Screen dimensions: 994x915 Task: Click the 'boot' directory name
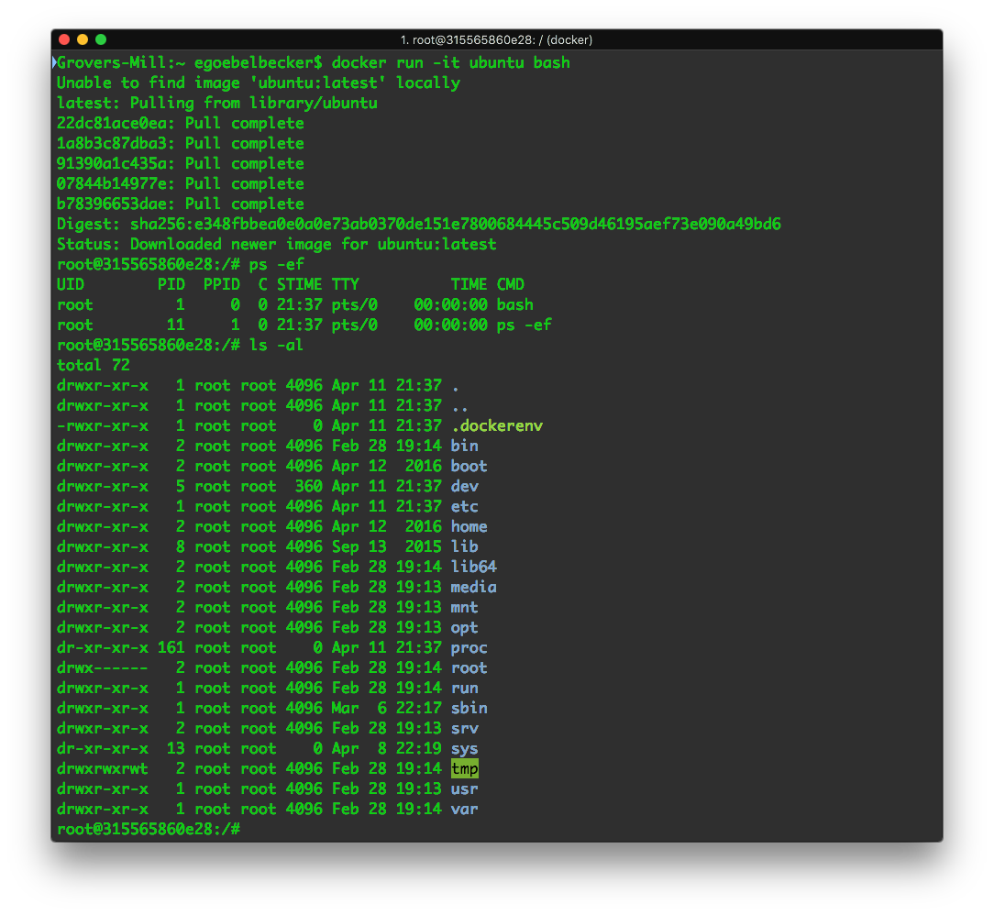[469, 467]
